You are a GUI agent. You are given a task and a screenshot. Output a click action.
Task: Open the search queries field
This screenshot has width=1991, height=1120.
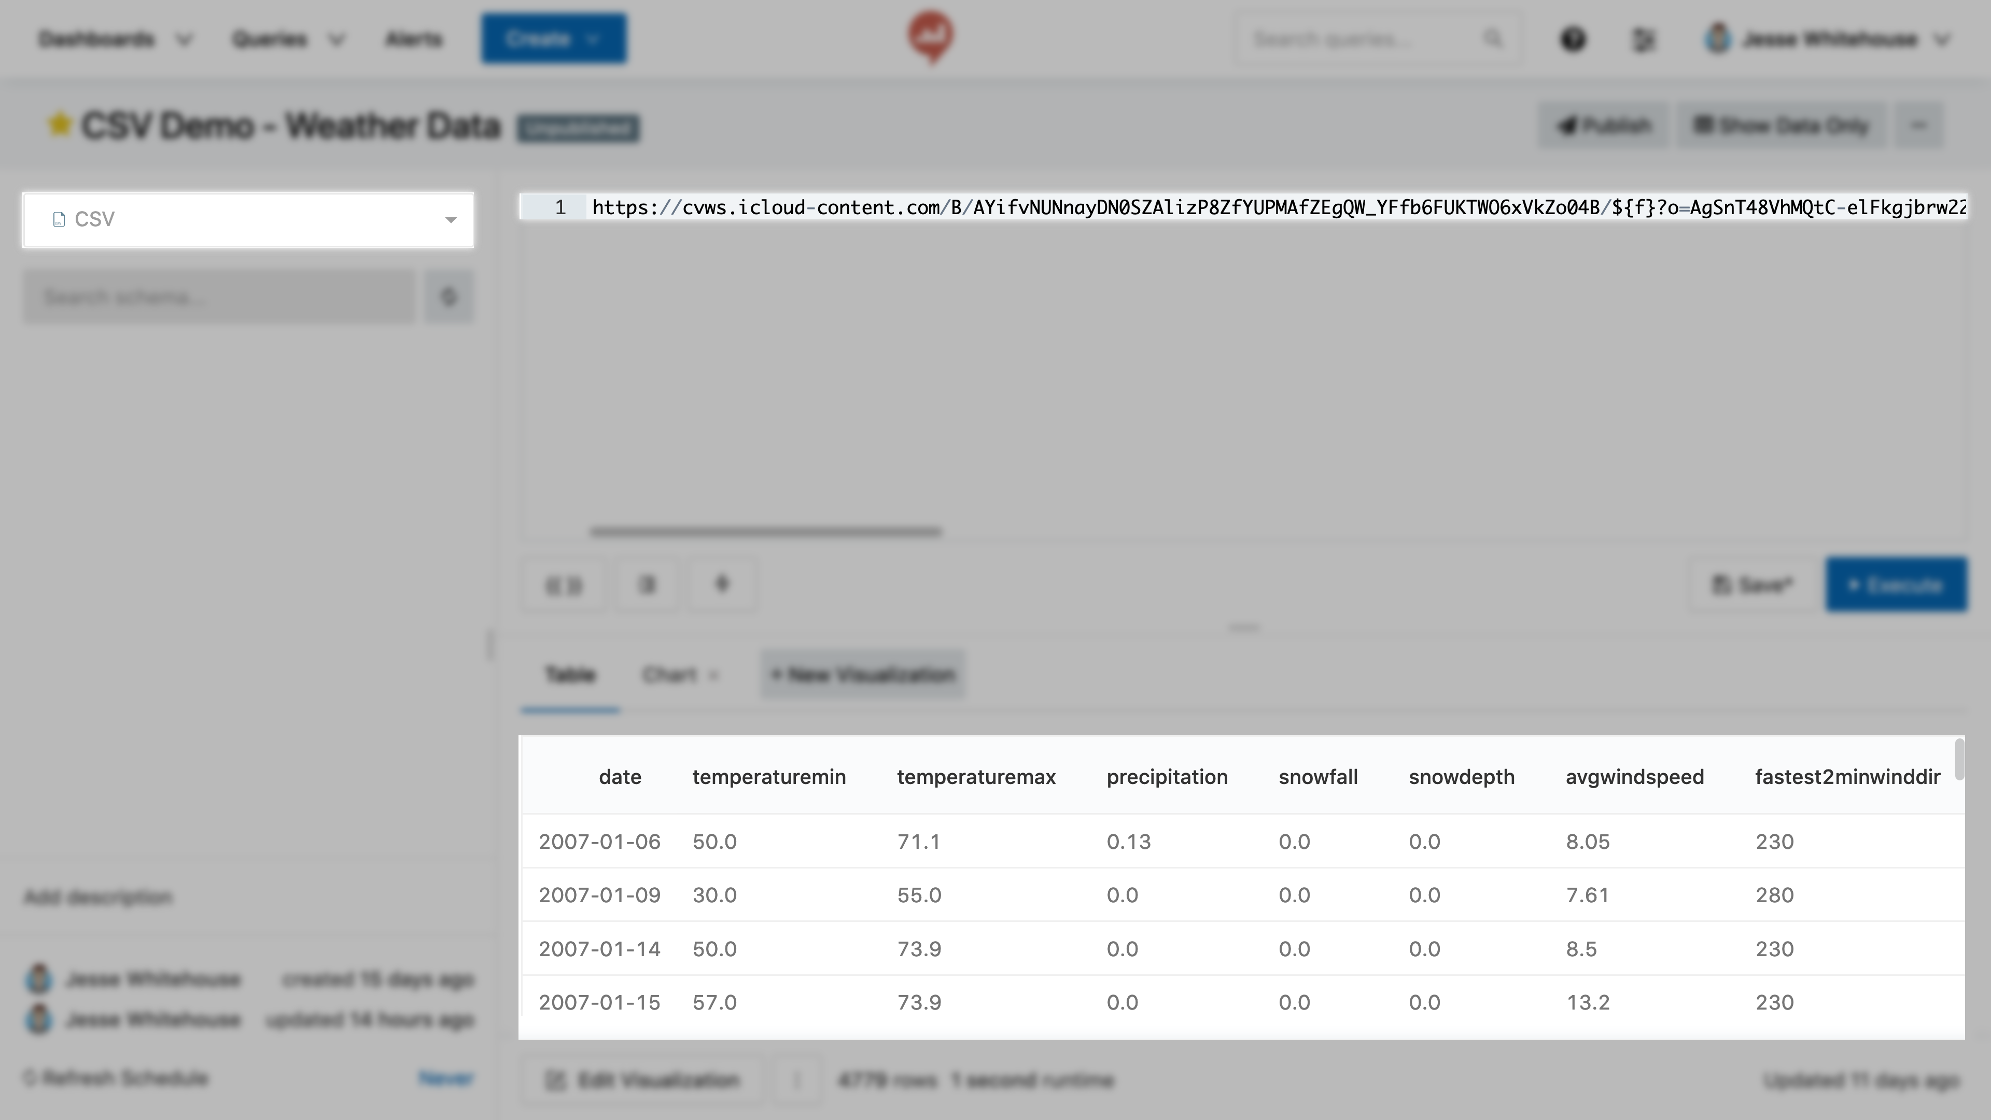[1376, 39]
